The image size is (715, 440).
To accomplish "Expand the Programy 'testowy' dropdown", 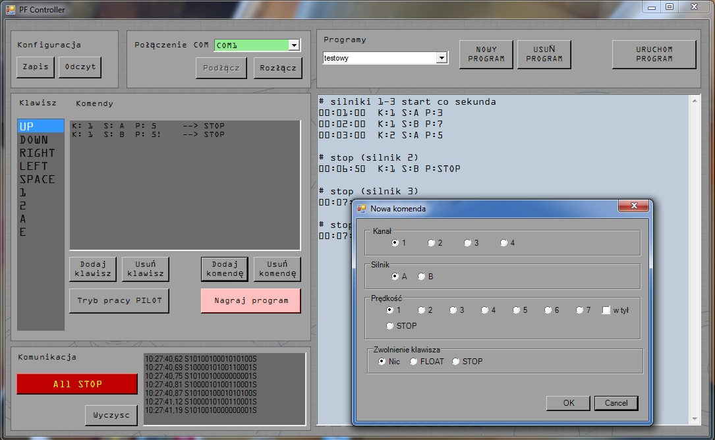I will click(441, 58).
